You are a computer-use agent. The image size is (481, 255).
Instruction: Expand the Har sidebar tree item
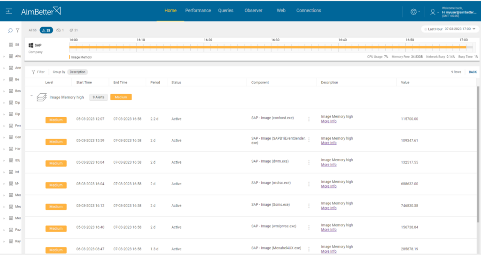pos(4,149)
